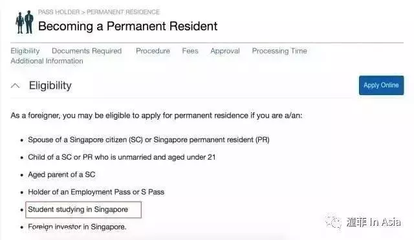Select the Approval tab
414x240 pixels.
coord(225,50)
